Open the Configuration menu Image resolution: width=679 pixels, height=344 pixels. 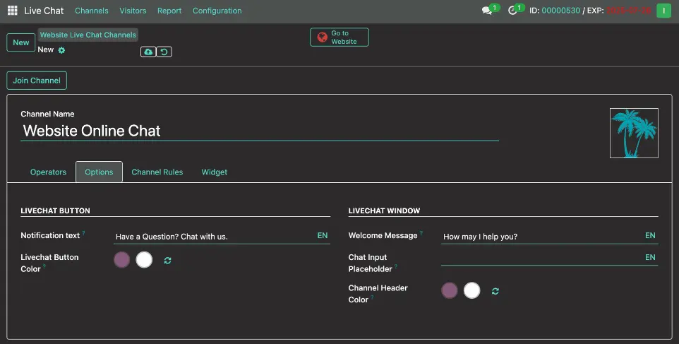217,11
